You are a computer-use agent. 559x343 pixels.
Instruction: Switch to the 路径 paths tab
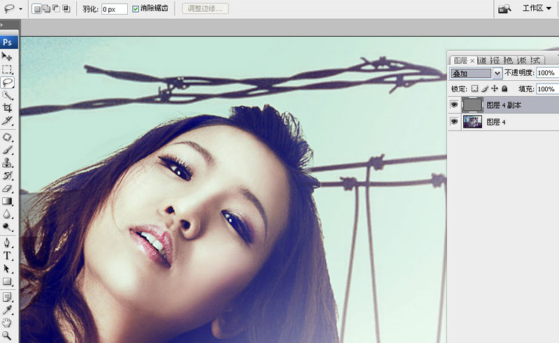tap(495, 61)
